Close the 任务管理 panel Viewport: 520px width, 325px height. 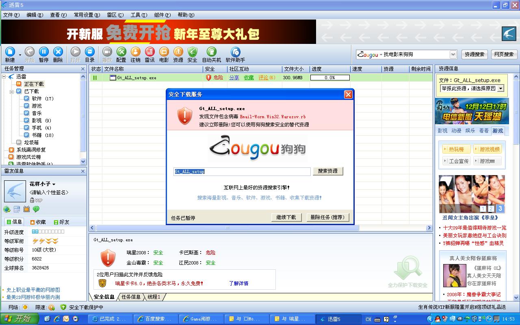[83, 69]
